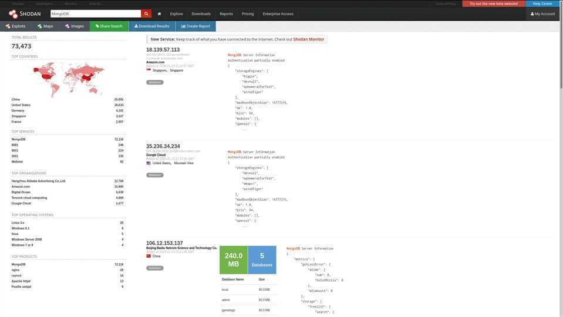Click the tag badge under 18.139.57.113
This screenshot has width=563, height=317.
click(155, 82)
